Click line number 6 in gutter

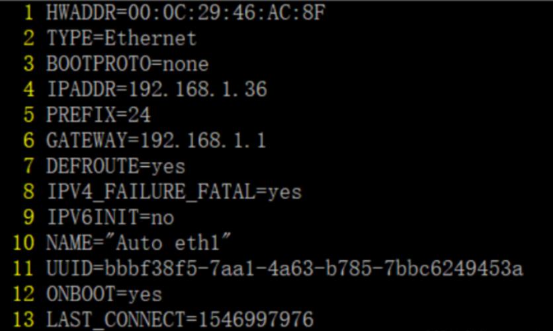28,140
